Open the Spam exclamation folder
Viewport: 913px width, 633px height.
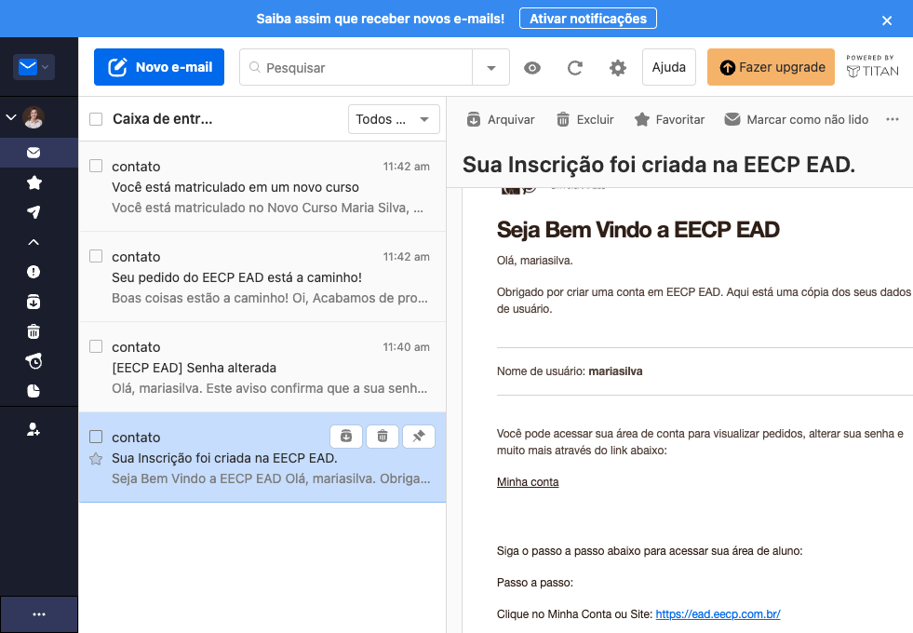34,272
